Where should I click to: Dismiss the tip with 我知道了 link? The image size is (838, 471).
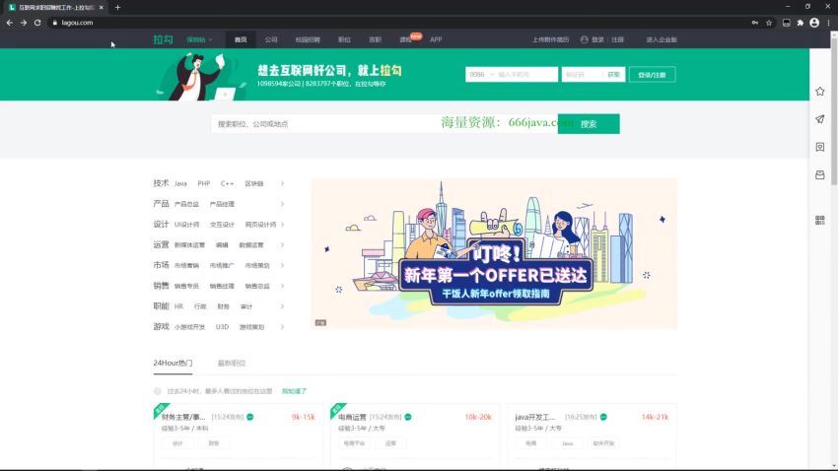(x=294, y=391)
